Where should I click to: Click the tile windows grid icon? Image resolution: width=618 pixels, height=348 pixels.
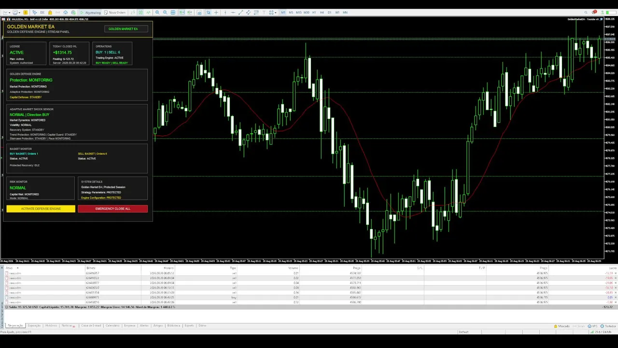pos(173,13)
